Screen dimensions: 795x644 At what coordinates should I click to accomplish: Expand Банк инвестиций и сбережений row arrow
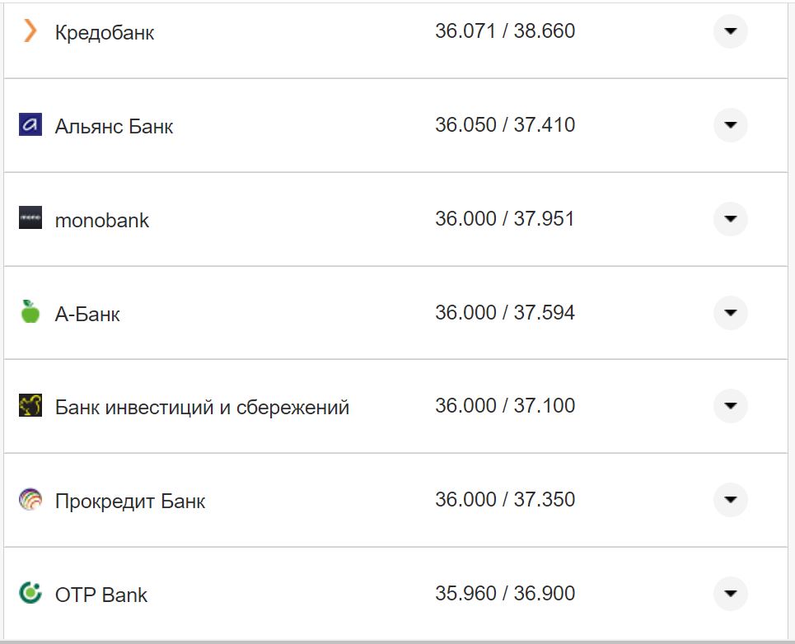point(730,406)
